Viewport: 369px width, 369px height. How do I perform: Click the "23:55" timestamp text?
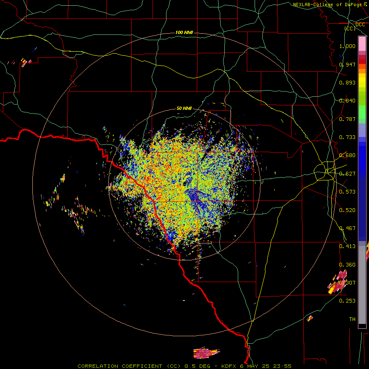click(x=282, y=366)
